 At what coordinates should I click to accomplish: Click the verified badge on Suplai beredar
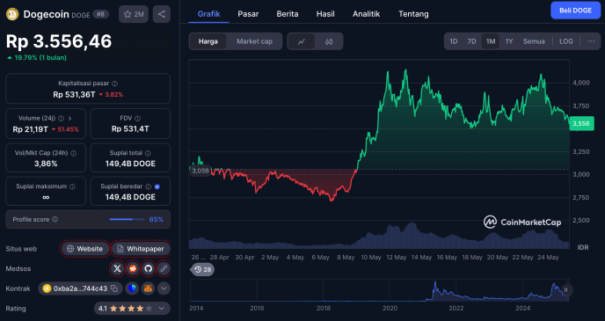pyautogui.click(x=157, y=186)
